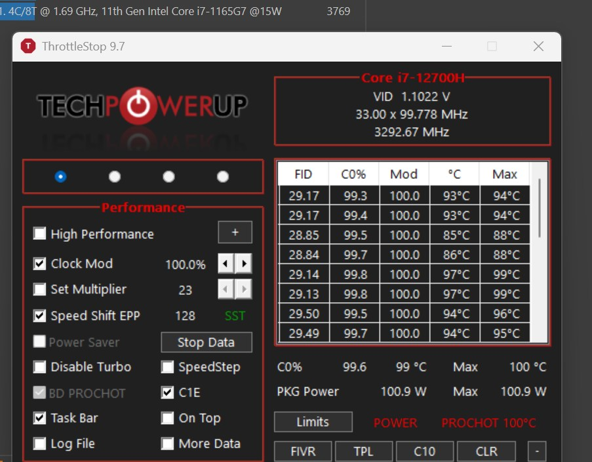592x462 pixels.
Task: Close the ThrottleStop window
Action: tap(538, 46)
